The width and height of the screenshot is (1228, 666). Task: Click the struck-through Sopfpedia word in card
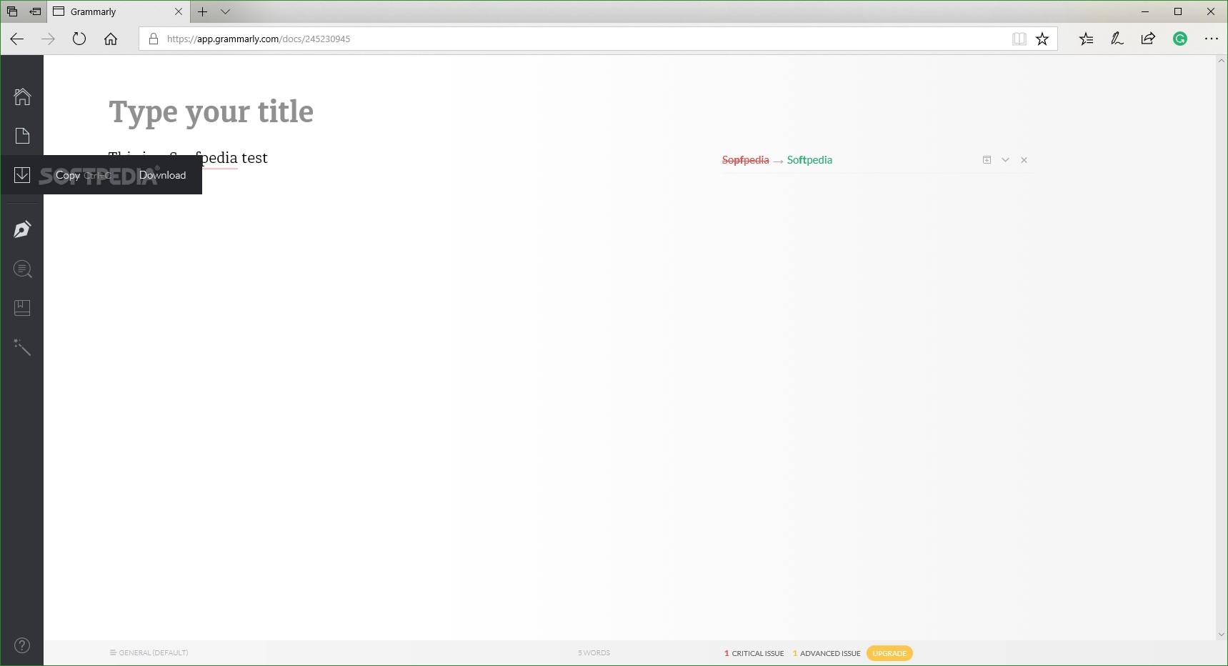click(745, 160)
